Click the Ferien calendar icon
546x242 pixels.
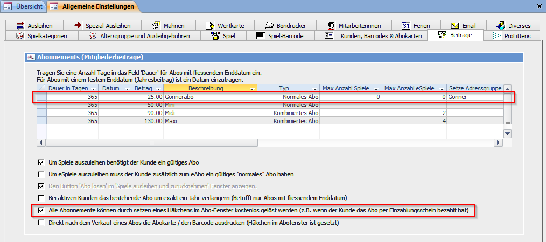click(405, 25)
